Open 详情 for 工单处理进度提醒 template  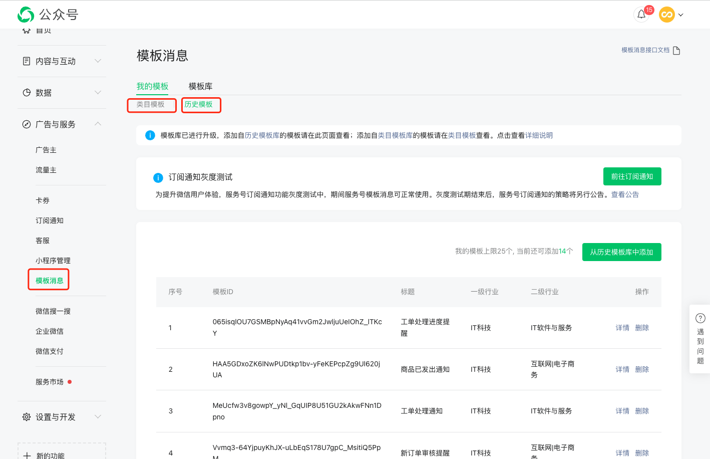pos(622,328)
